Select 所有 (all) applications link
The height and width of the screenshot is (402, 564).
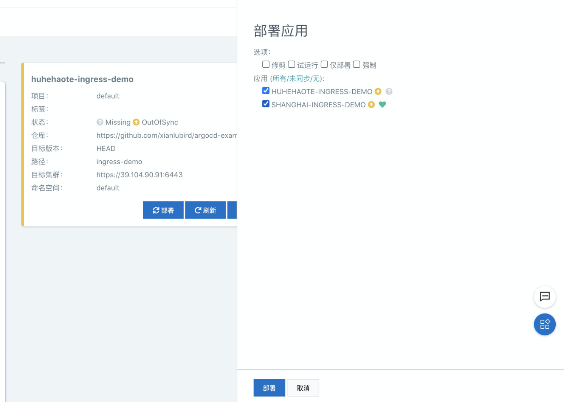point(279,79)
